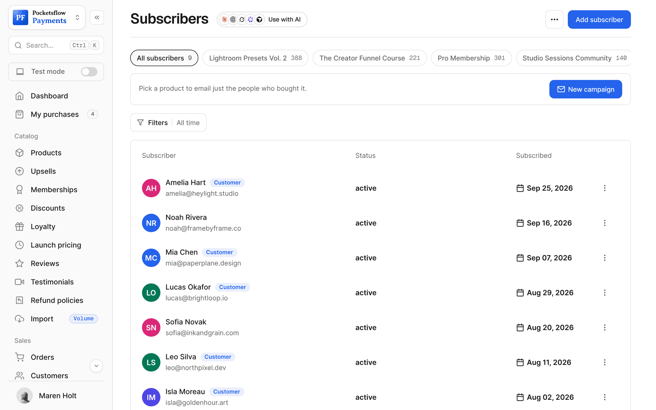Open the Import cloud download icon

(20, 319)
